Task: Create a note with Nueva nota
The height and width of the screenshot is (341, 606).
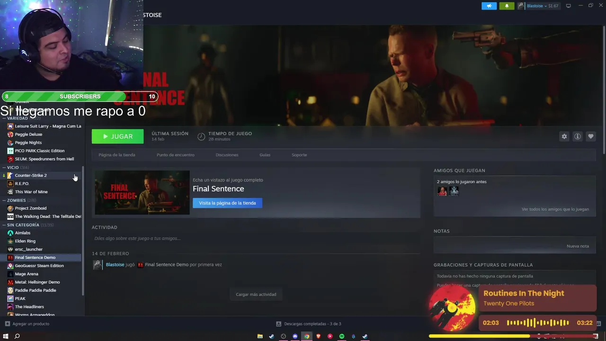Action: (578, 246)
